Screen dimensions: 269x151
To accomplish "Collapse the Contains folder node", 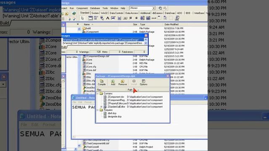I will tap(98, 94).
